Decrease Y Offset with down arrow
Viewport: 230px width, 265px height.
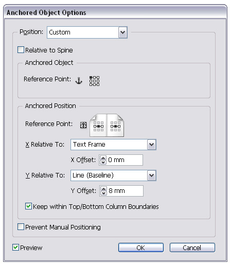103,193
